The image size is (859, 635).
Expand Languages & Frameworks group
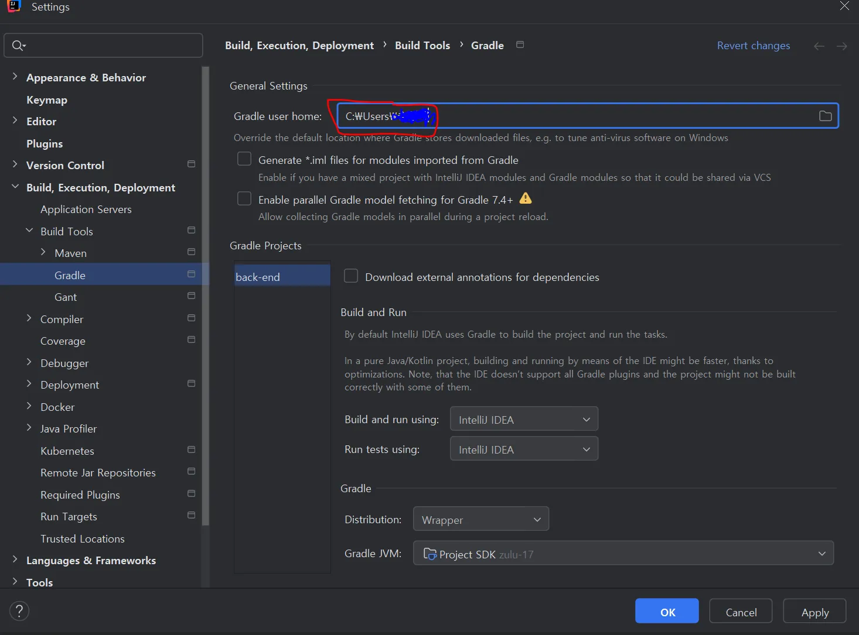pyautogui.click(x=15, y=560)
